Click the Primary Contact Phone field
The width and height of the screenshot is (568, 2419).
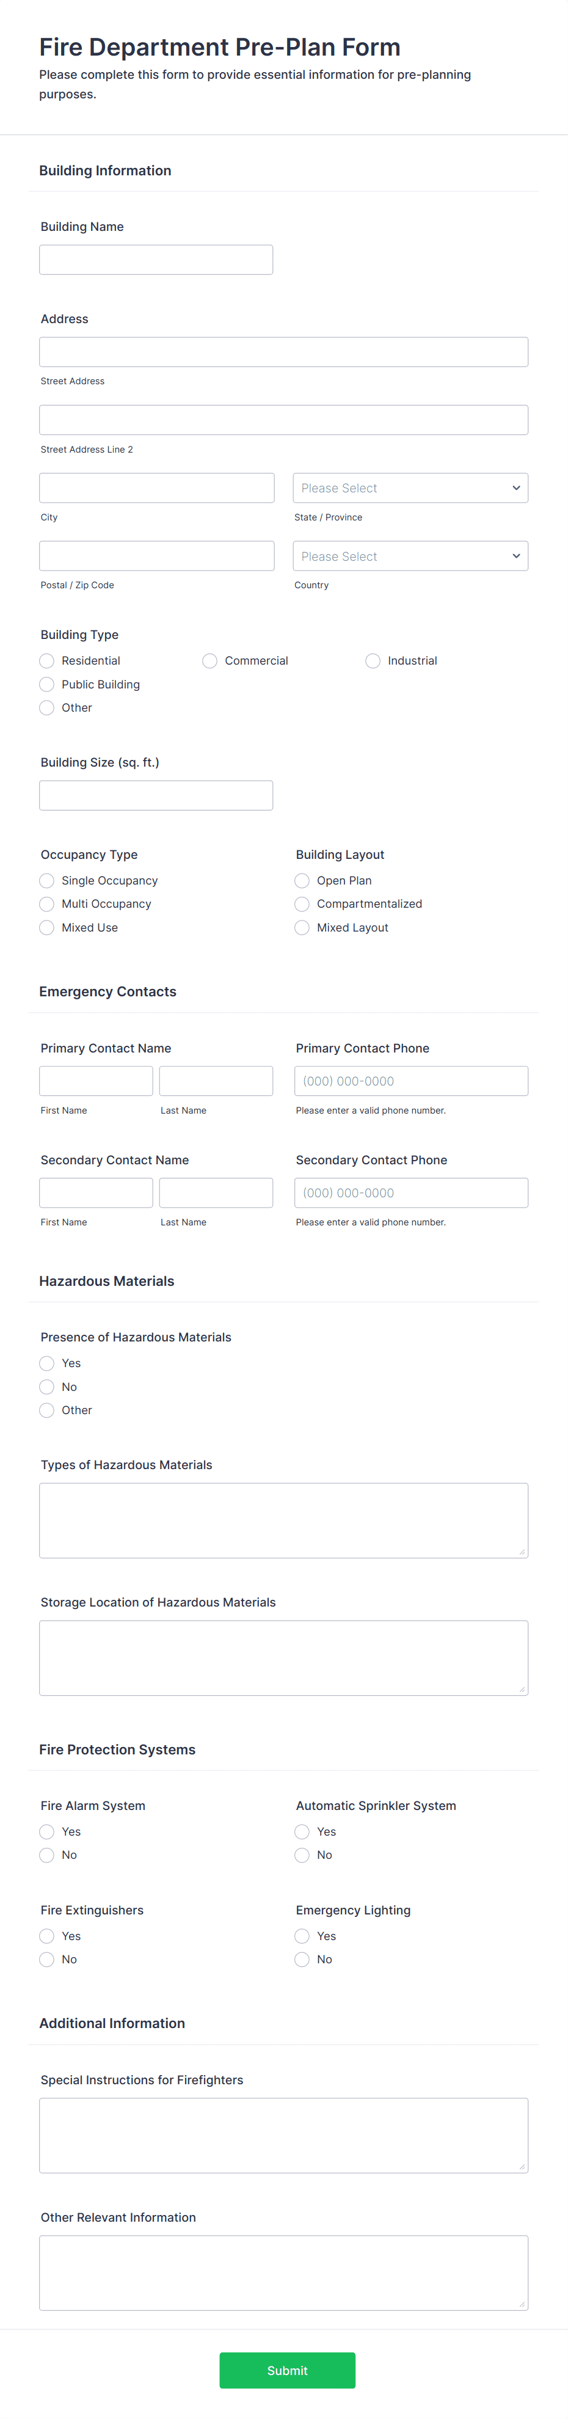click(x=411, y=1080)
